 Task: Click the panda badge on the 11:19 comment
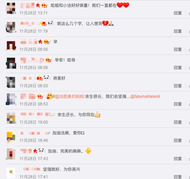point(50,23)
